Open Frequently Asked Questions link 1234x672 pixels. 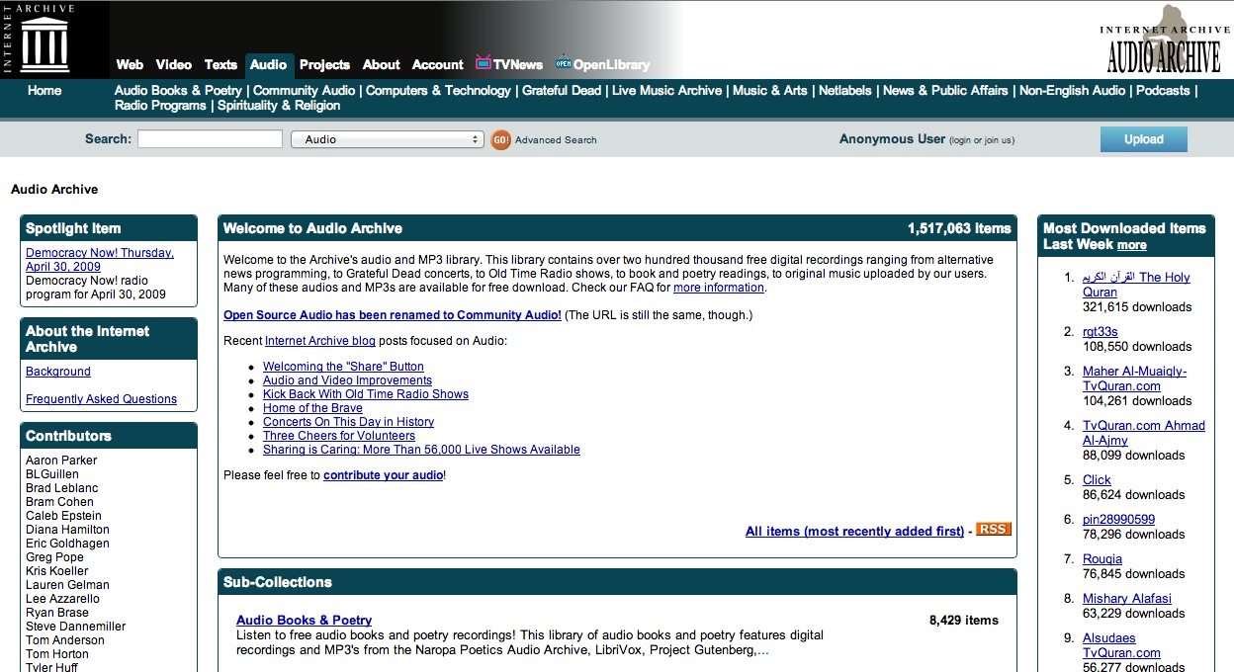[102, 399]
